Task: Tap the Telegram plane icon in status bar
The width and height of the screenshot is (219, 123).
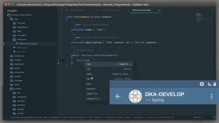Action: tap(202, 84)
